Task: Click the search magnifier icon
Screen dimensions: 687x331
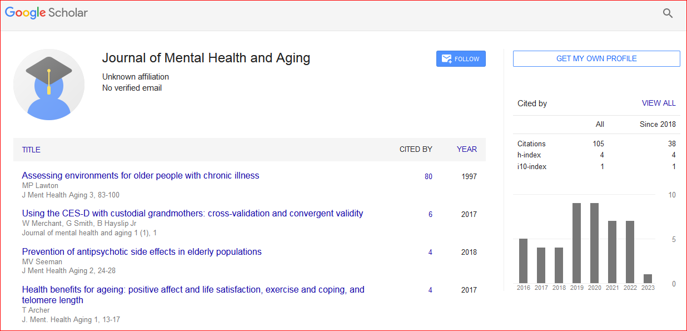Action: [668, 13]
